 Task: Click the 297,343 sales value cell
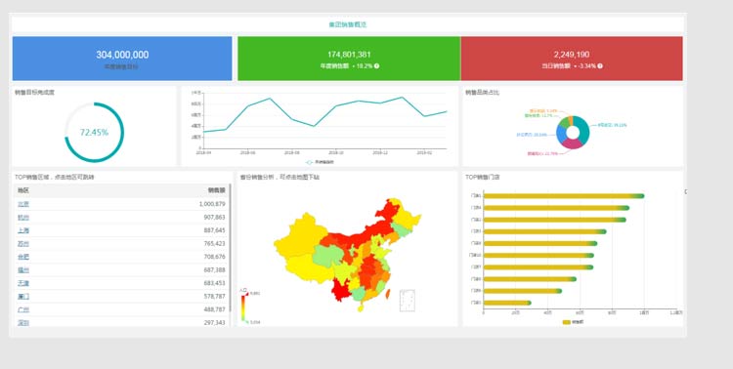point(215,323)
